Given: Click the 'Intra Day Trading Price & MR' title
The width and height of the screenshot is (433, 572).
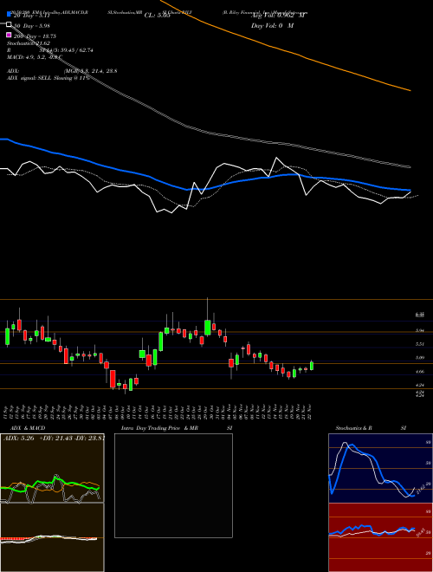Looking at the screenshot, I should click(x=159, y=428).
